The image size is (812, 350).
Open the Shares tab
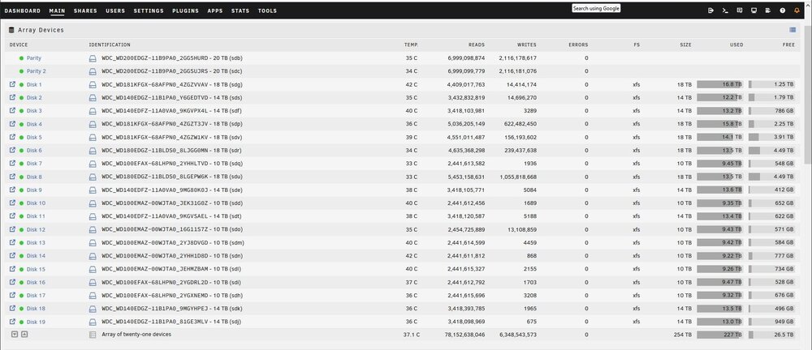coord(85,11)
